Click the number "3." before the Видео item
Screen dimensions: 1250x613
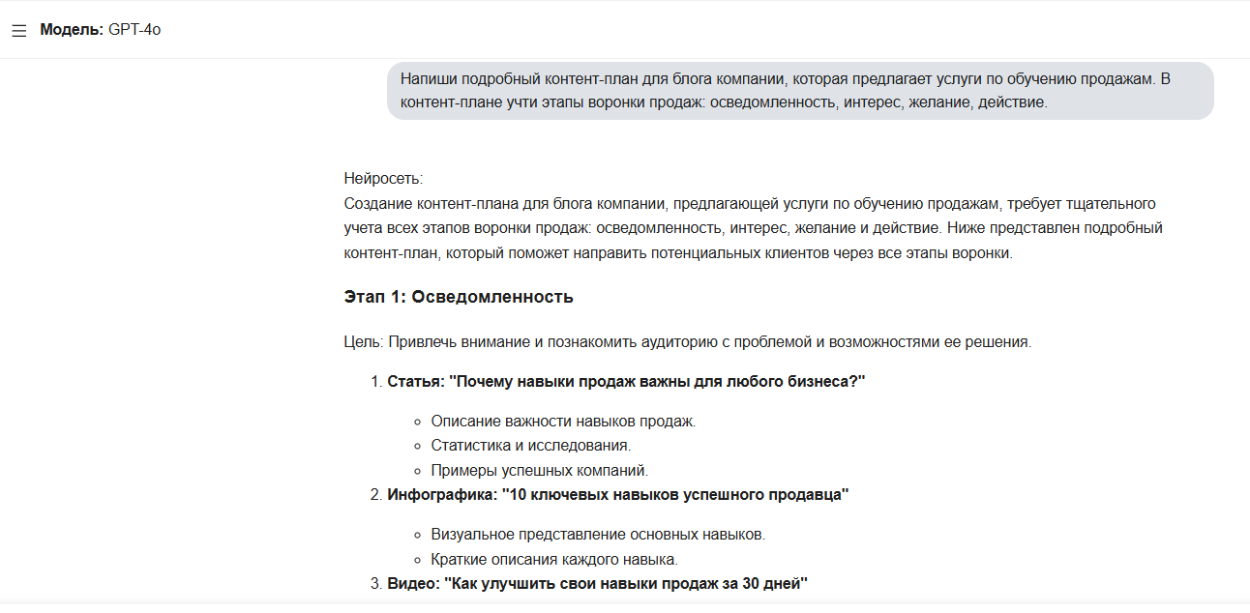click(376, 584)
